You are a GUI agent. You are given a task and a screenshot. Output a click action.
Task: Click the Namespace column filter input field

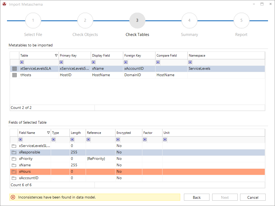pyautogui.click(x=229, y=62)
